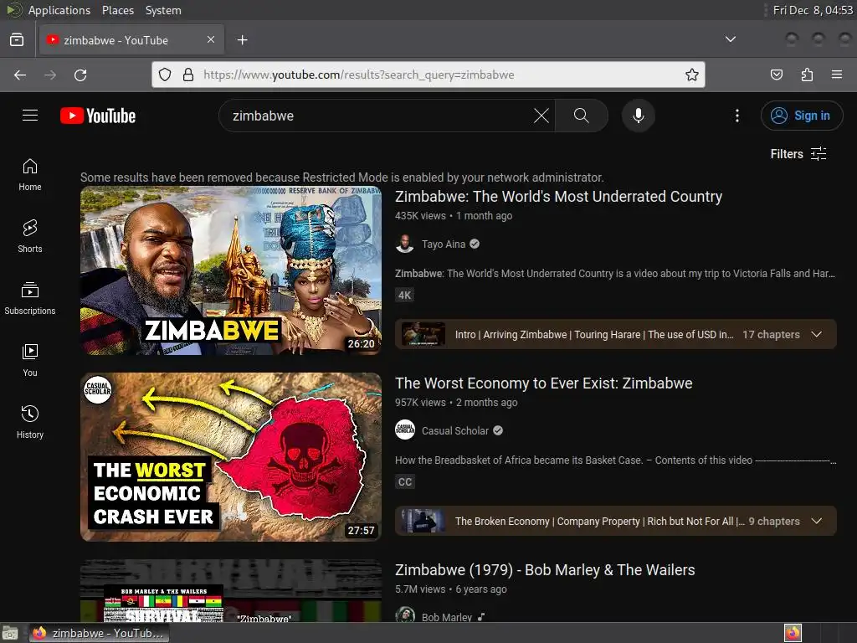Click the 4K badge

[404, 296]
